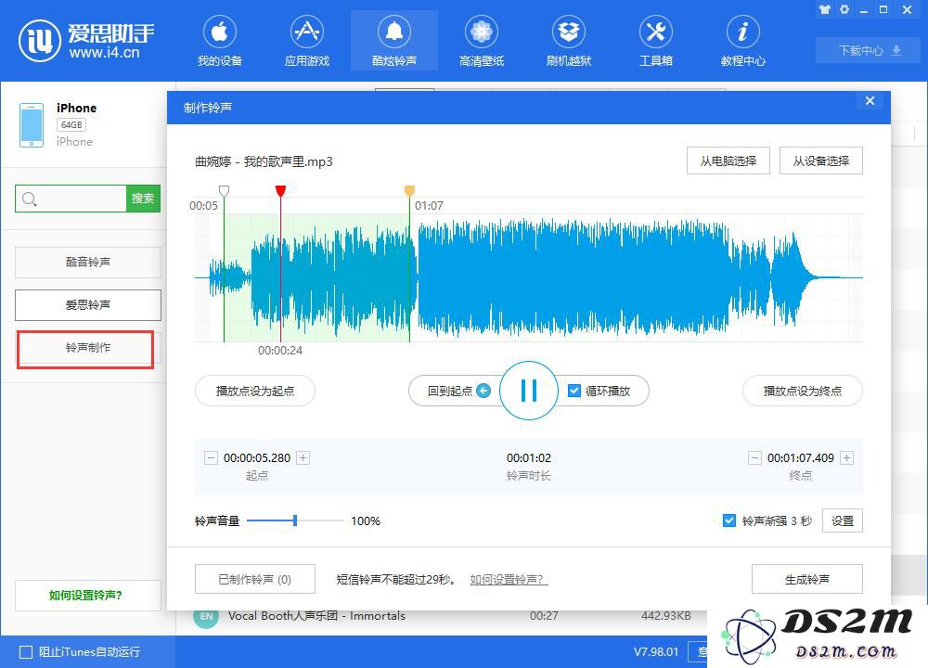Click the EN badge icon of Immortals
The width and height of the screenshot is (928, 668).
tap(206, 617)
